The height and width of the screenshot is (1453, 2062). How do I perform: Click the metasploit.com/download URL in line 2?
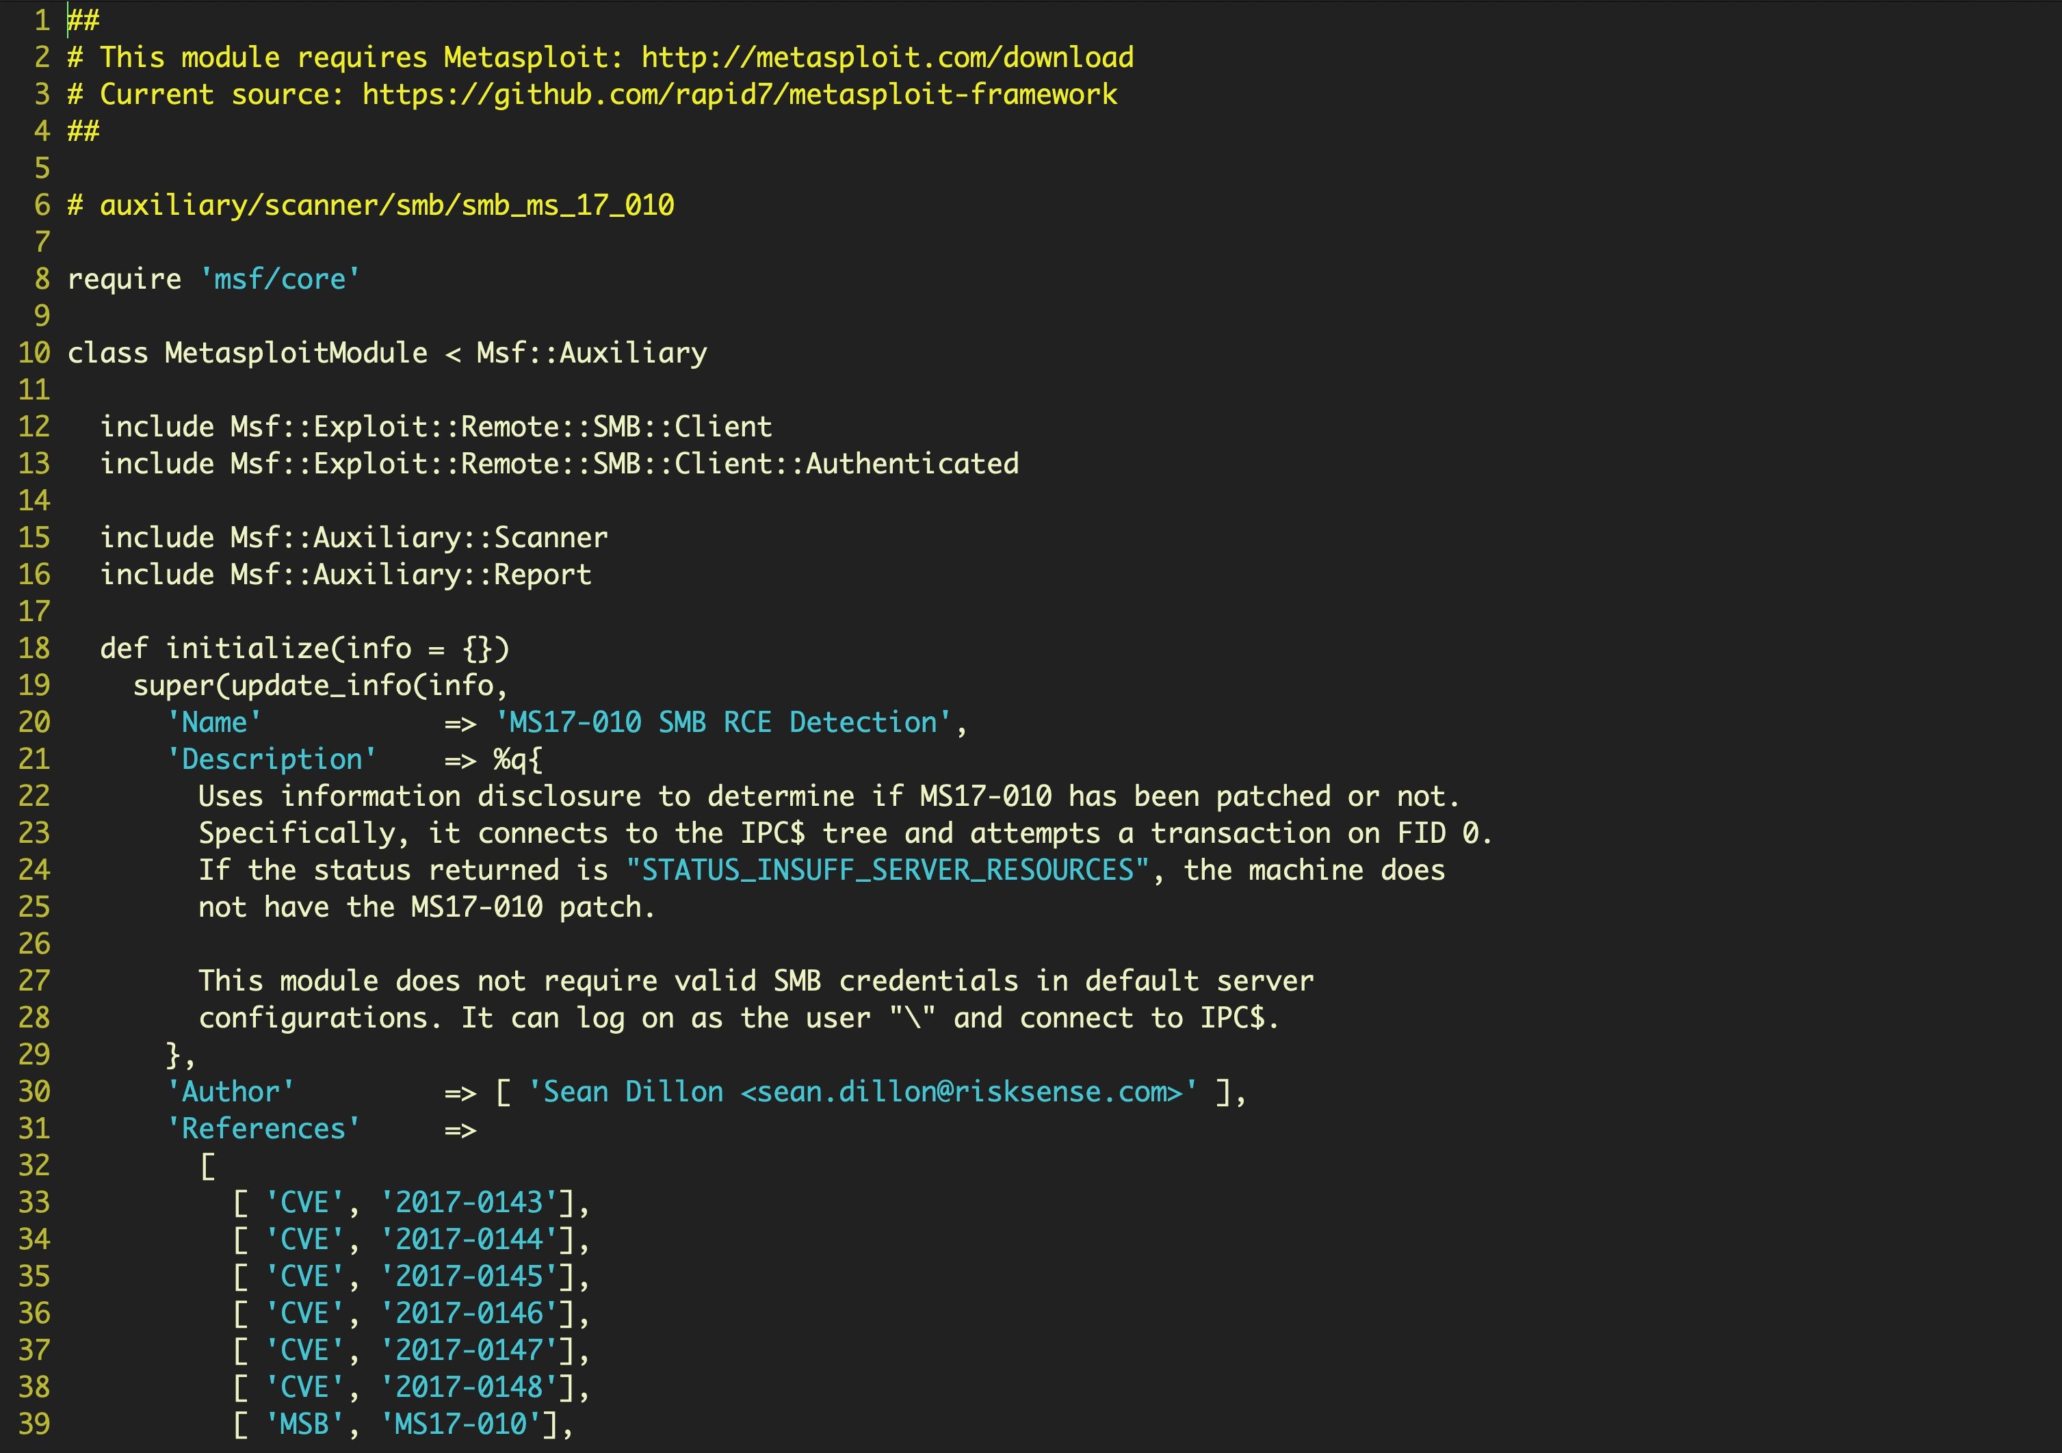pyautogui.click(x=887, y=57)
